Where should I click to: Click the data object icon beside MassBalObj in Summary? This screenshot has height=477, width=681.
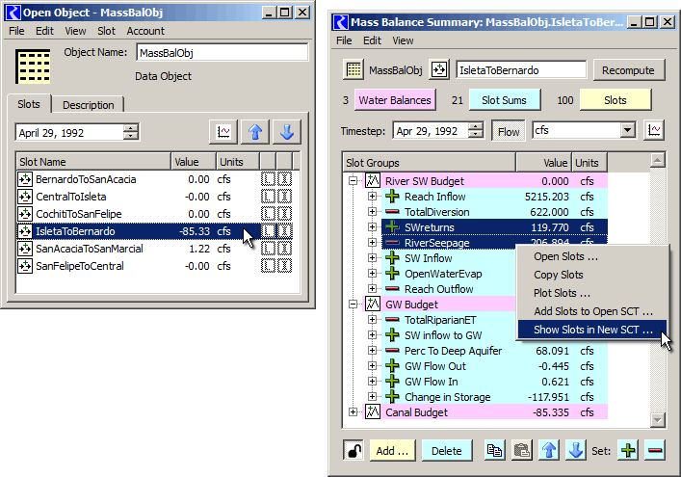click(354, 69)
